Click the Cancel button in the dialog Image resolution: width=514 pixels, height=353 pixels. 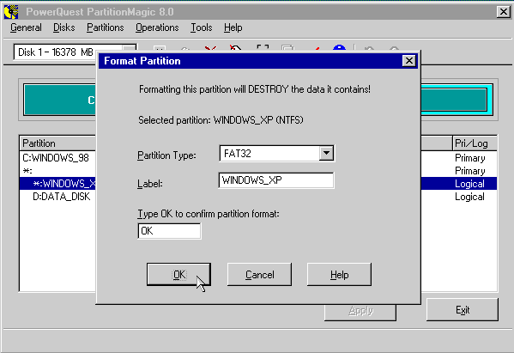click(259, 274)
